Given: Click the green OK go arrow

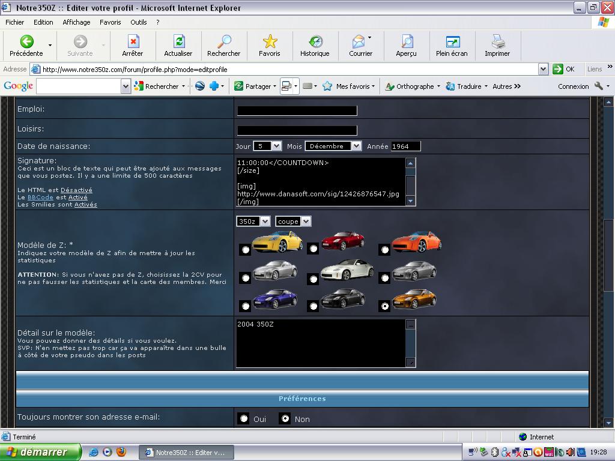Looking at the screenshot, I should tap(558, 69).
